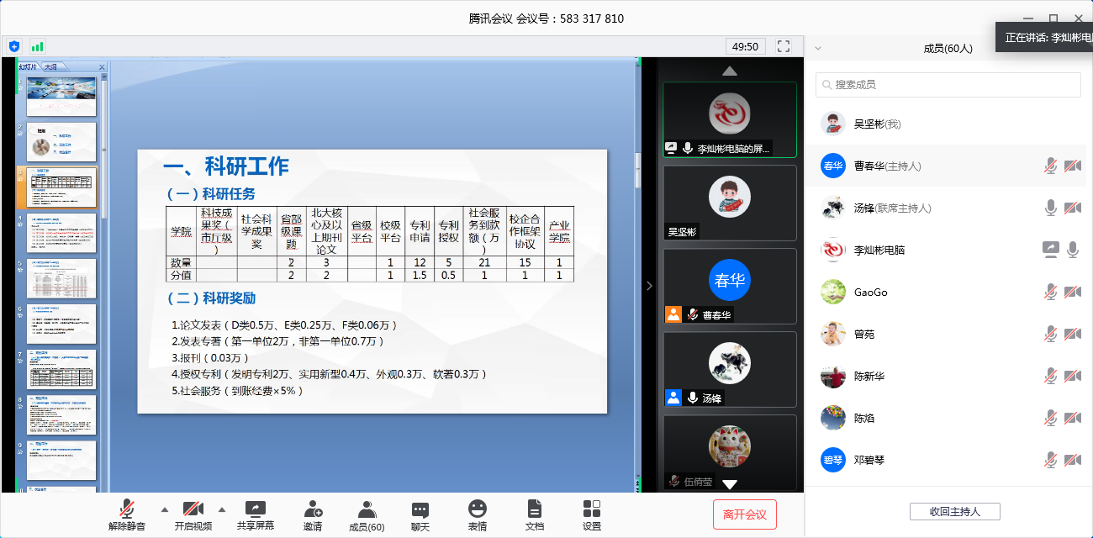This screenshot has width=1093, height=538.
Task: Open the Emoji (表情) reactions icon
Action: tap(478, 509)
